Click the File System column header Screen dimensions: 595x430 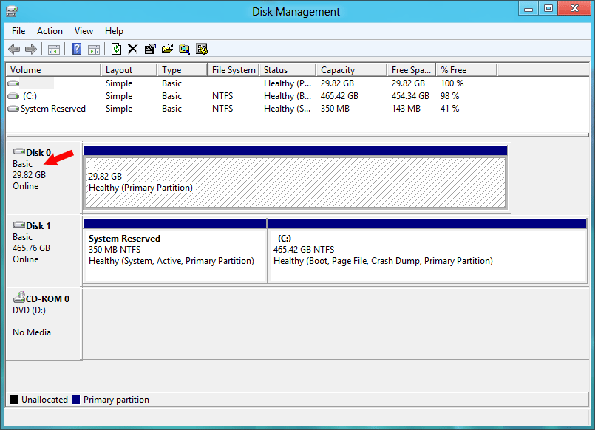[x=233, y=70]
